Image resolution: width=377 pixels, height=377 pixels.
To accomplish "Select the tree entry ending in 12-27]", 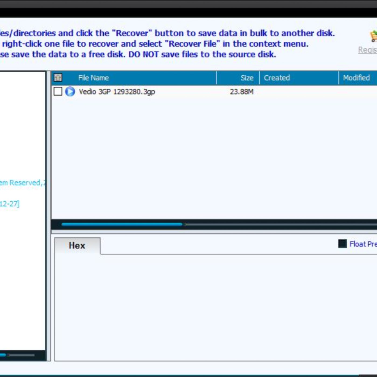I will coord(10,204).
